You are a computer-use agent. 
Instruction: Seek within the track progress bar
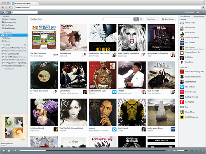[x=92, y=151]
